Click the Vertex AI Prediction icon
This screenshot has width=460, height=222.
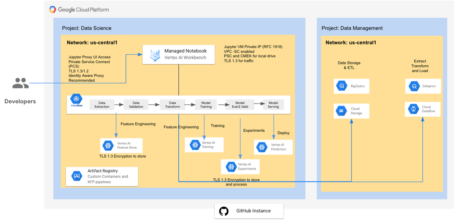pyautogui.click(x=261, y=147)
